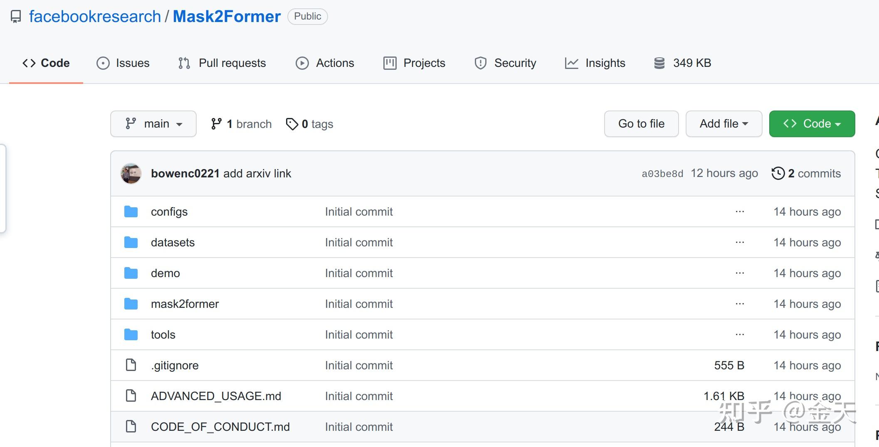Image resolution: width=879 pixels, height=447 pixels.
Task: Open the facebookresearch owner link
Action: 95,17
